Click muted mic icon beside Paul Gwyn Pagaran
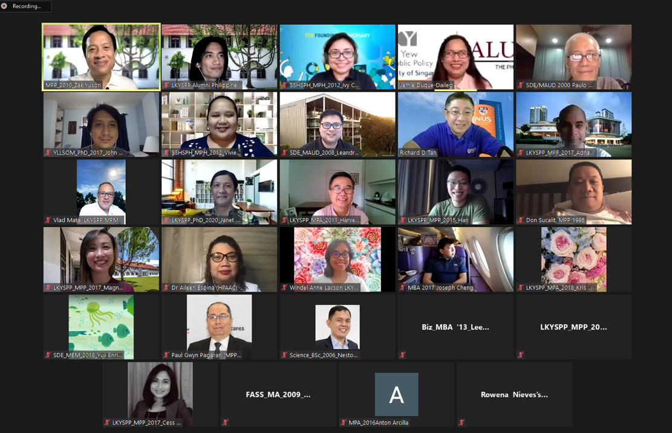This screenshot has height=433, width=672. point(166,355)
